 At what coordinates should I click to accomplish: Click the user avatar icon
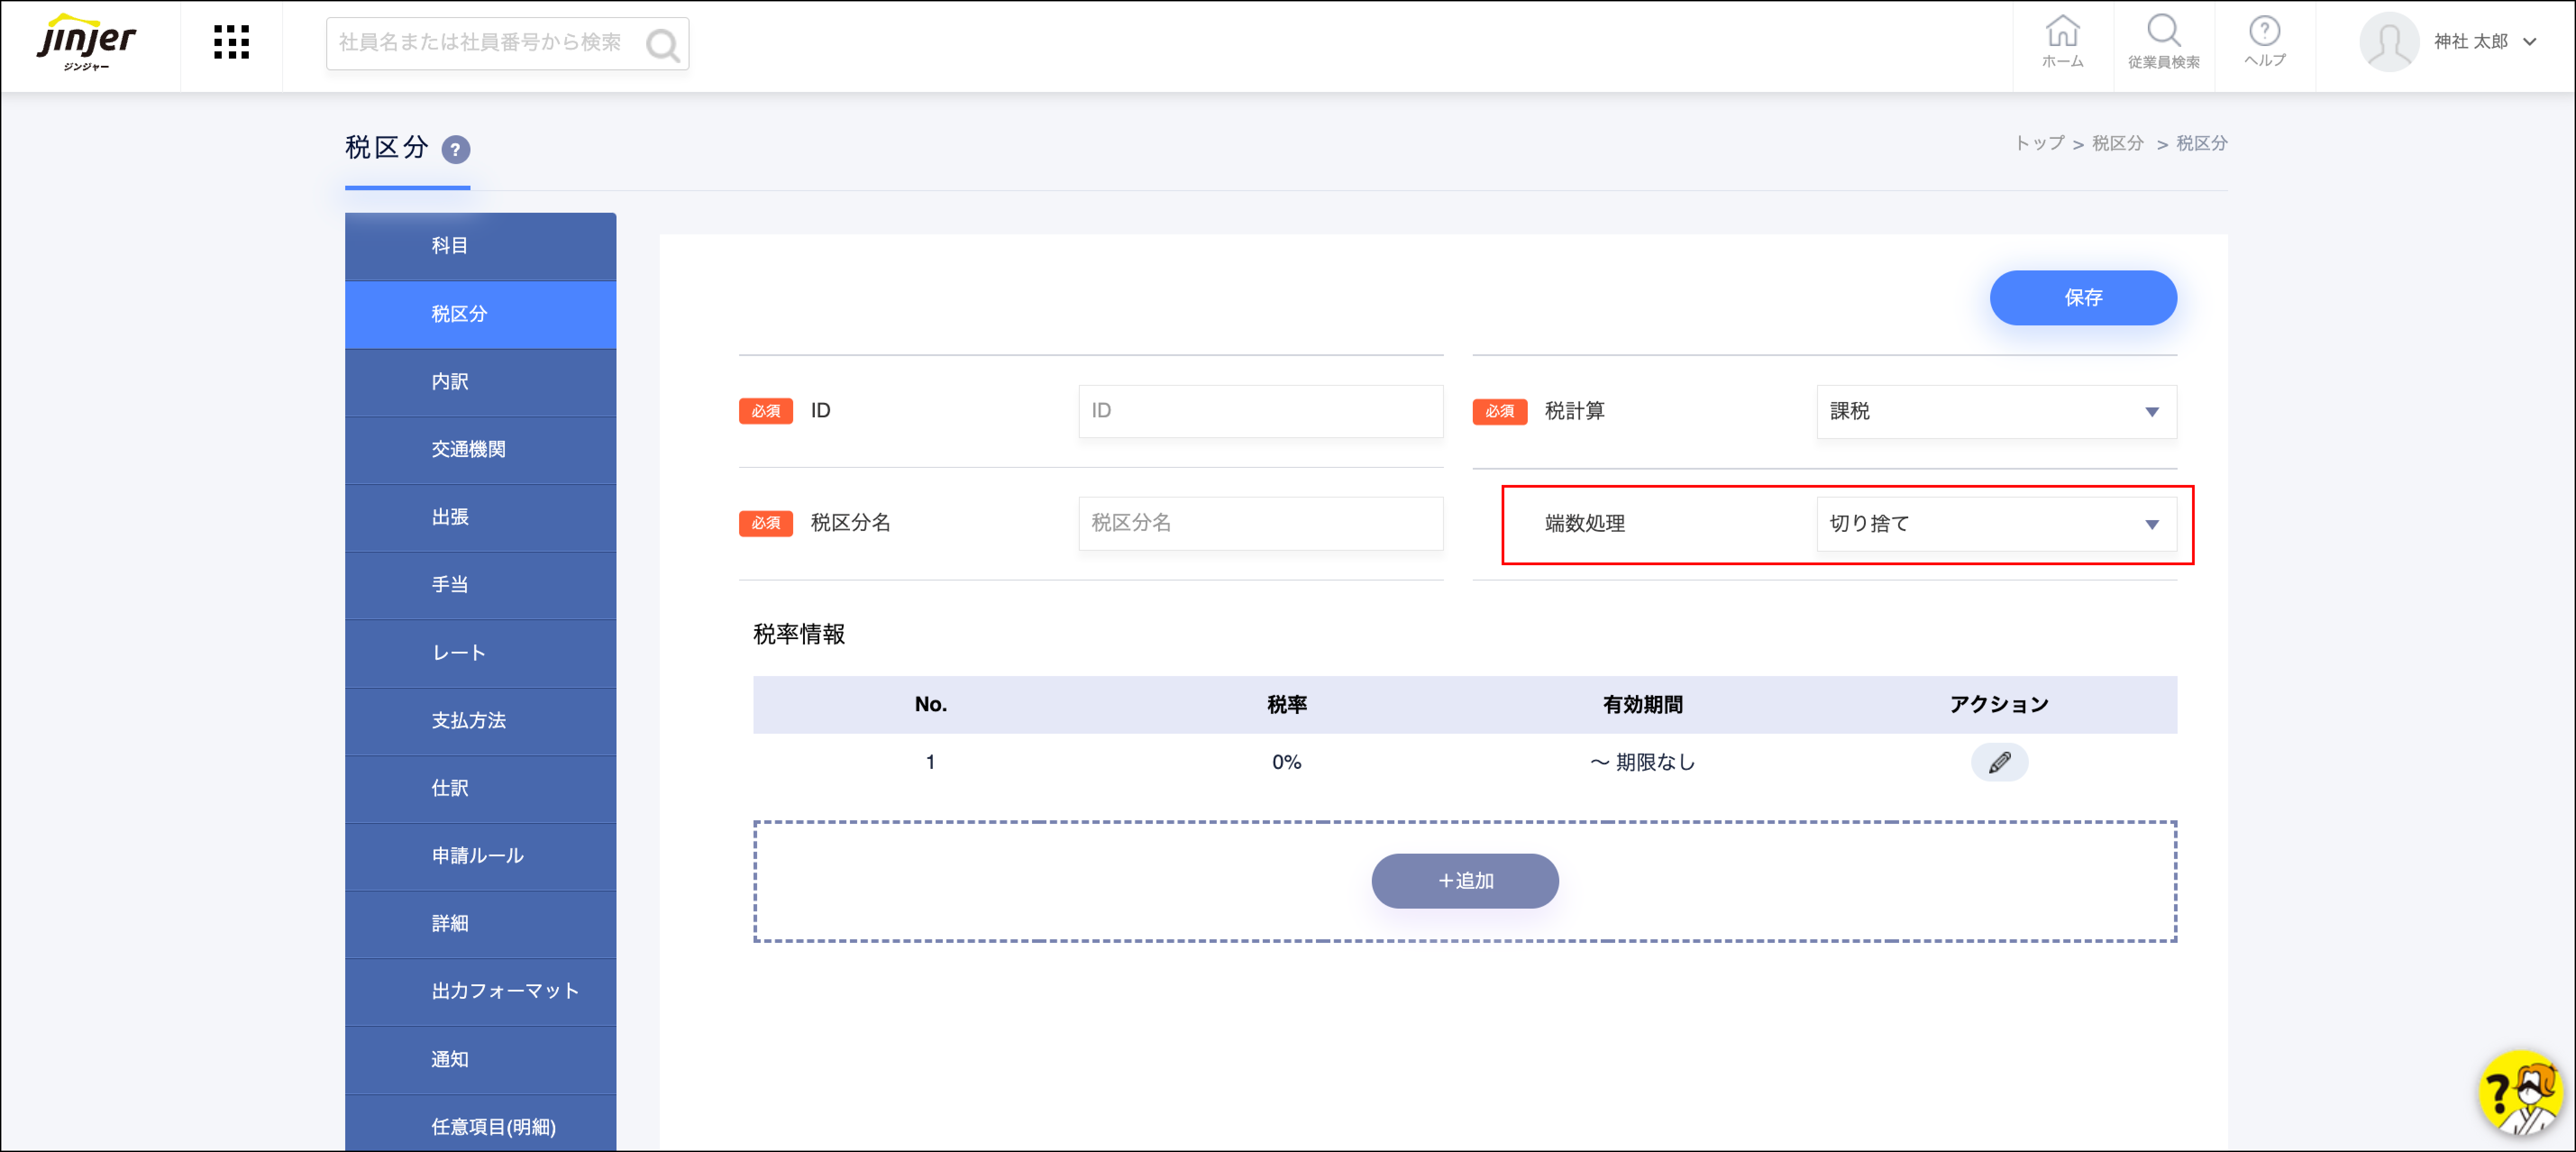(x=2388, y=42)
